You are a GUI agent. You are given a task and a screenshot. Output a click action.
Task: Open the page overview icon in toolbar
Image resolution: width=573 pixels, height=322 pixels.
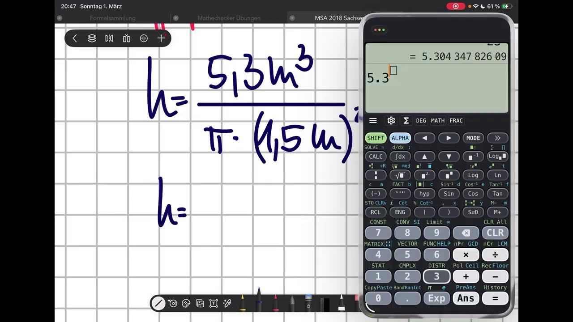(x=126, y=38)
